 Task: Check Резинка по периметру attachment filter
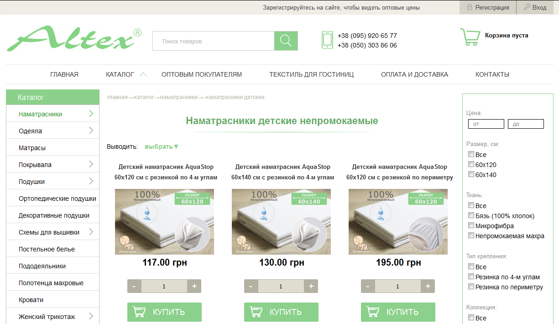[x=471, y=286]
